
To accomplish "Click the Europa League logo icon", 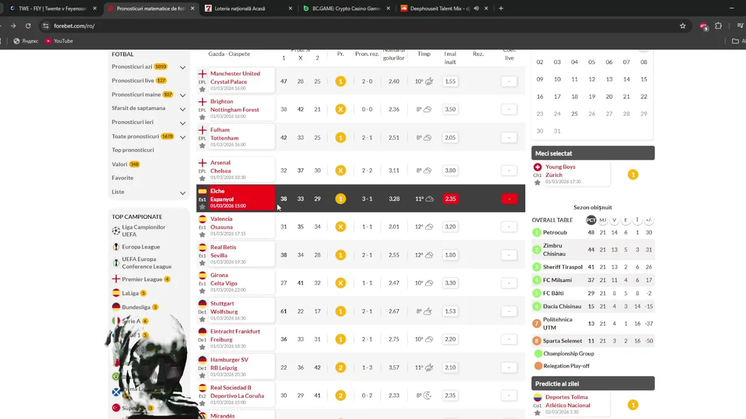I will [x=117, y=247].
